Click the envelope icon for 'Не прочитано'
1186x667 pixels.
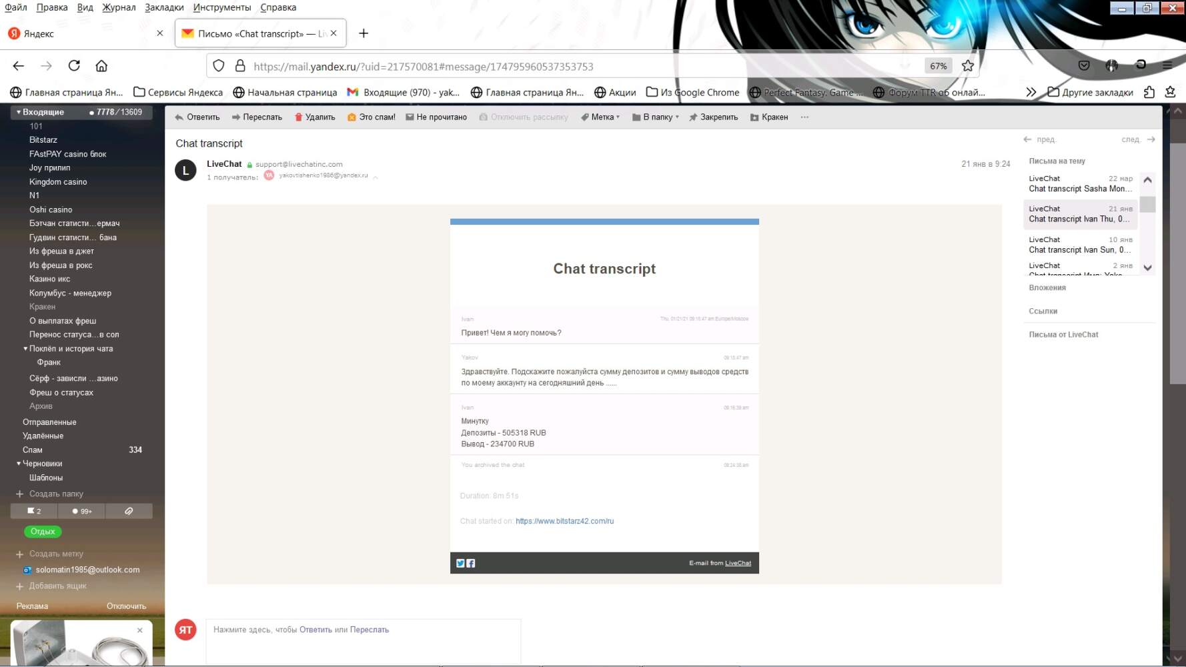tap(410, 117)
